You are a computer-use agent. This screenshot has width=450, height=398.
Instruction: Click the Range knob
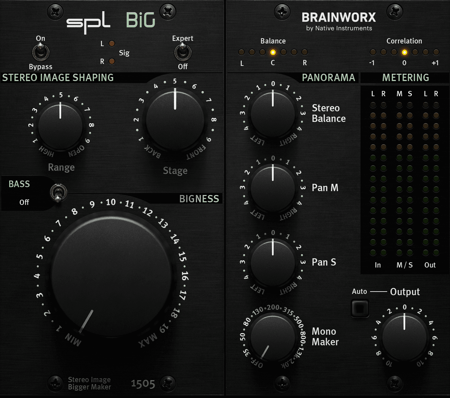[x=60, y=127]
